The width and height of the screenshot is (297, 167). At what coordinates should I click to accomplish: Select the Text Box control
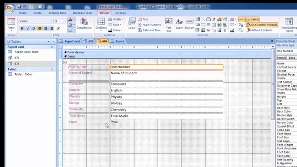168,25
